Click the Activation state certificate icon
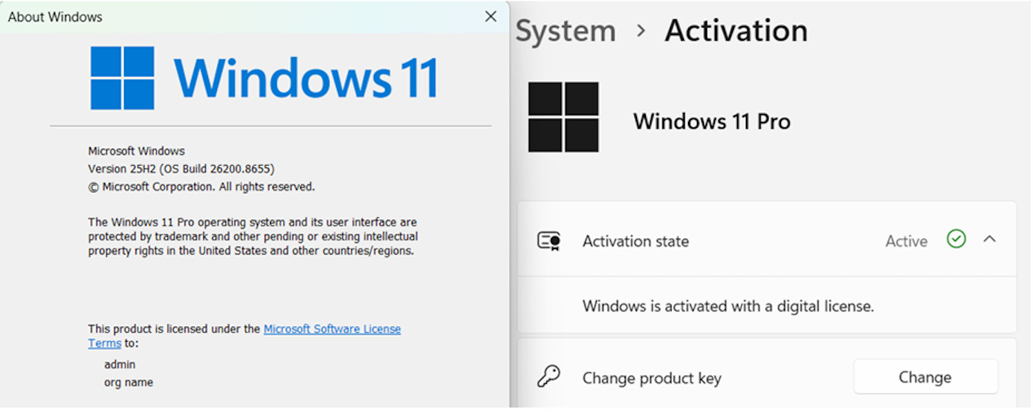Image resolution: width=1033 pixels, height=412 pixels. point(549,241)
